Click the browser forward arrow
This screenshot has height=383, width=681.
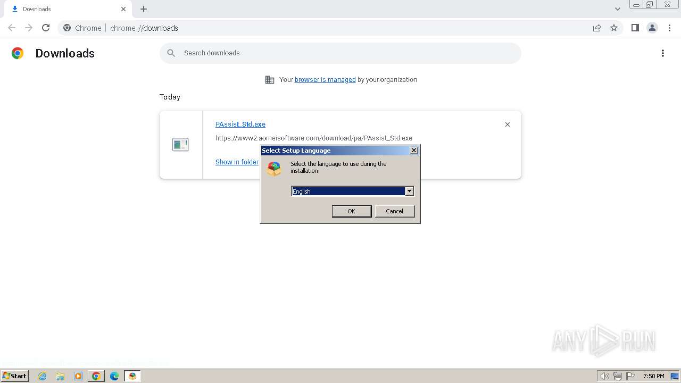(x=29, y=28)
